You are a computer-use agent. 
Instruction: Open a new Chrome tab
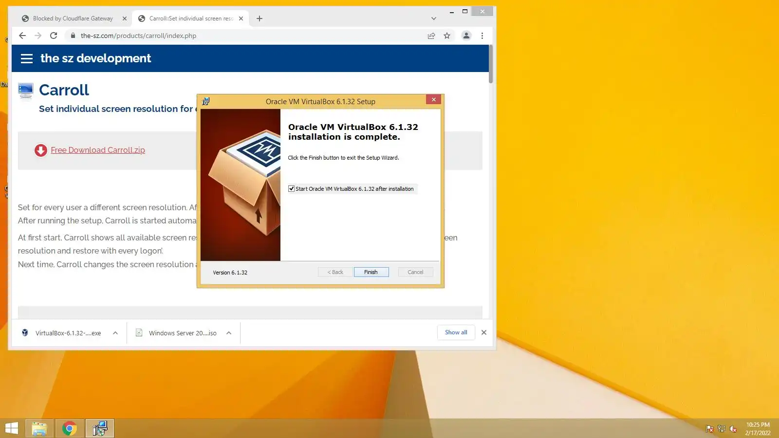(260, 18)
